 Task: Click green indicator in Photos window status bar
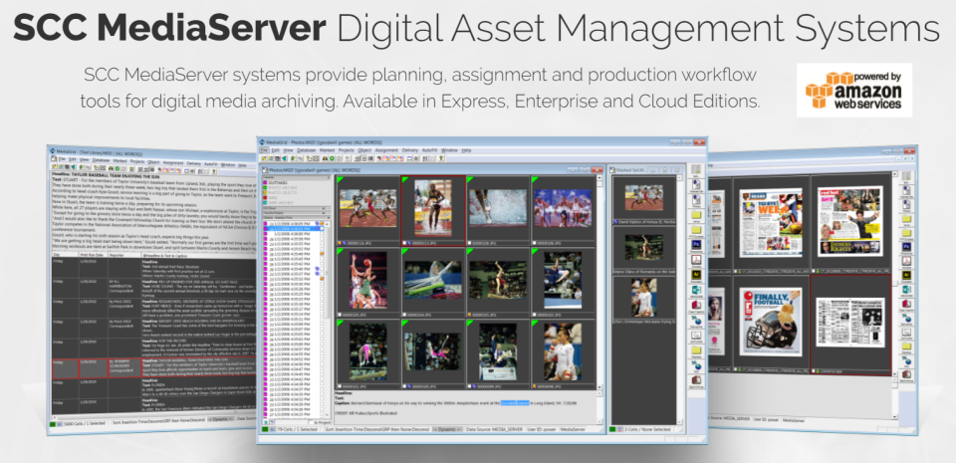pyautogui.click(x=265, y=429)
